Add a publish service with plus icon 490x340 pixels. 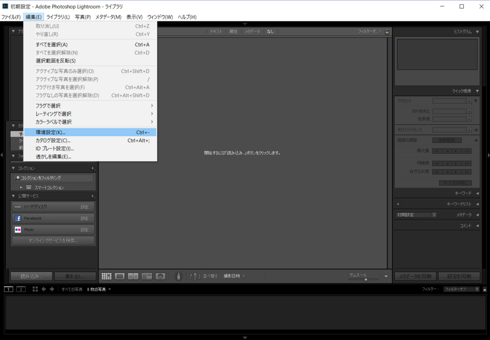pos(93,196)
